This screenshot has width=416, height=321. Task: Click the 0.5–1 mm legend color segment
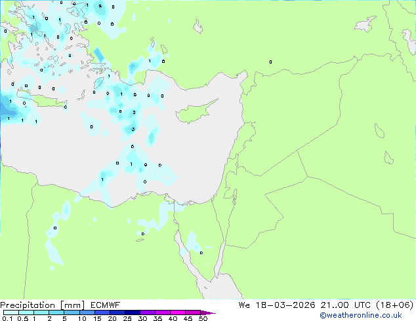click(26, 312)
